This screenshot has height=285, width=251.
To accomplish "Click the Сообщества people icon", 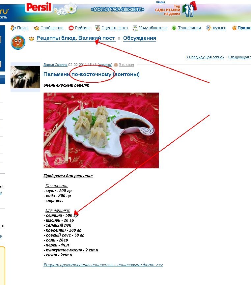I will [37, 28].
